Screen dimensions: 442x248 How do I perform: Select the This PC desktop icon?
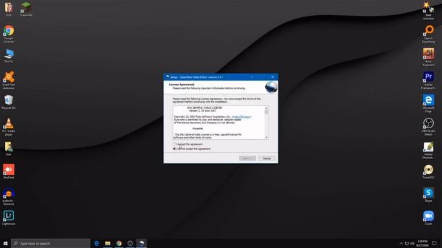tap(9, 55)
